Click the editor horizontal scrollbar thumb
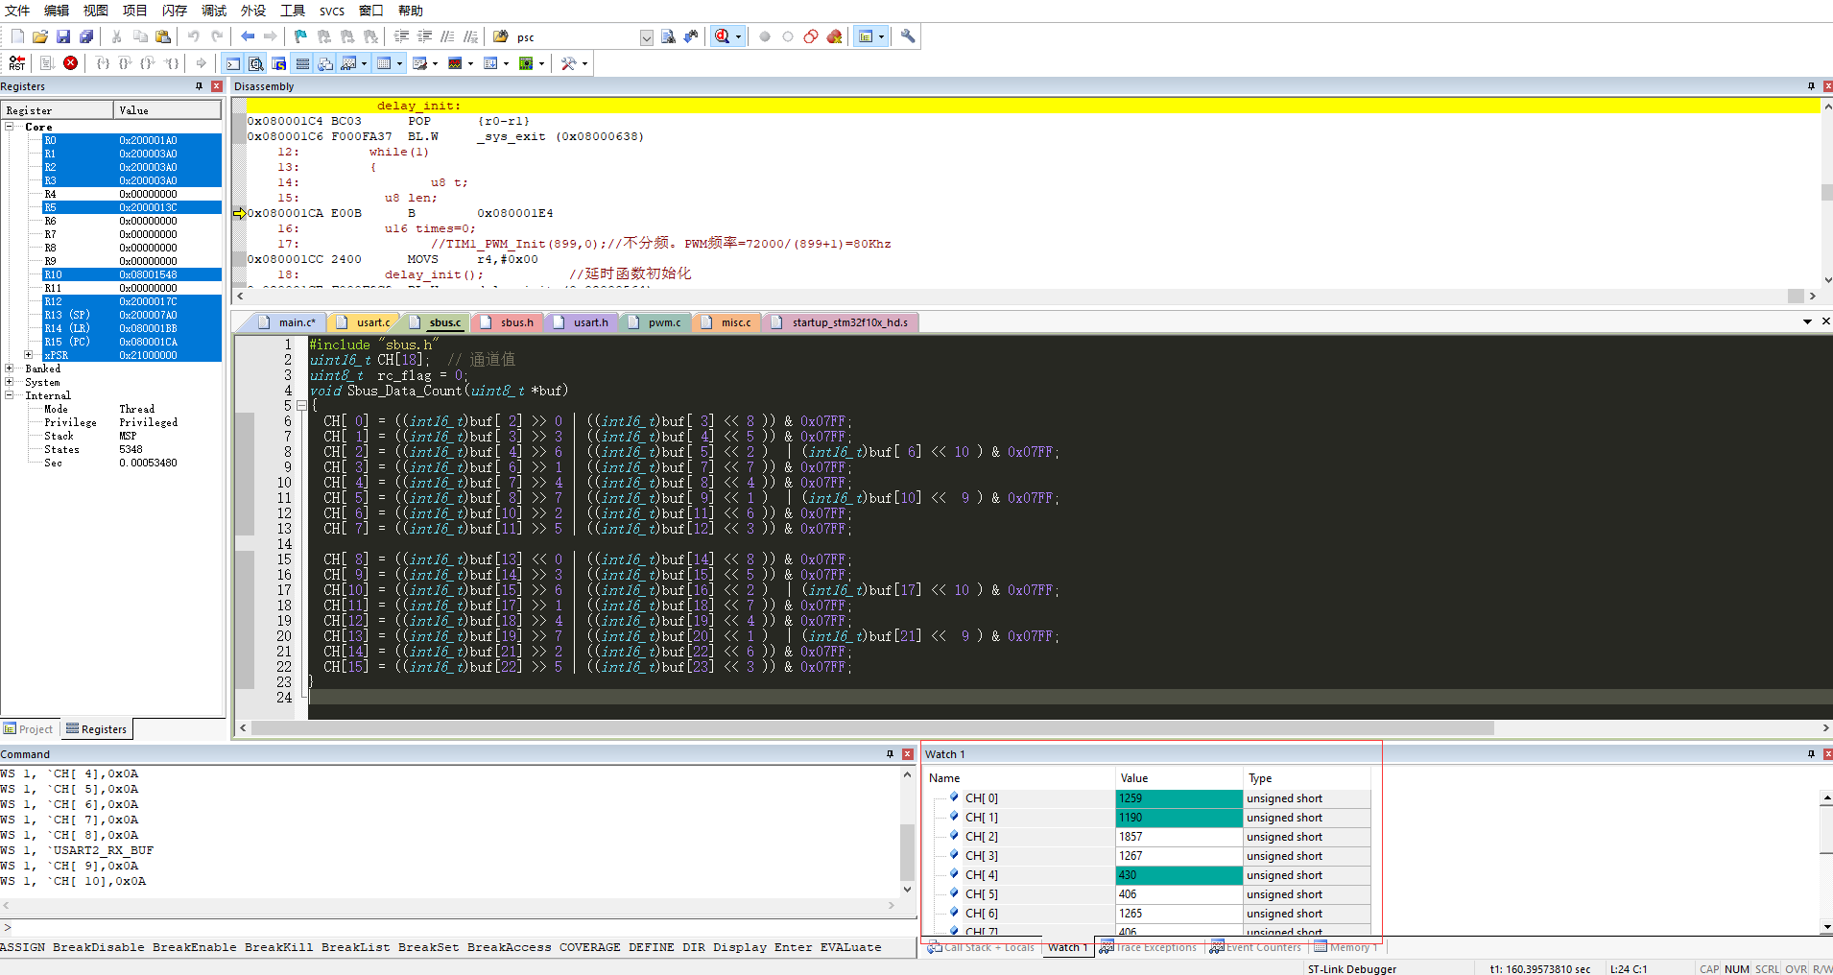 pos(872,728)
